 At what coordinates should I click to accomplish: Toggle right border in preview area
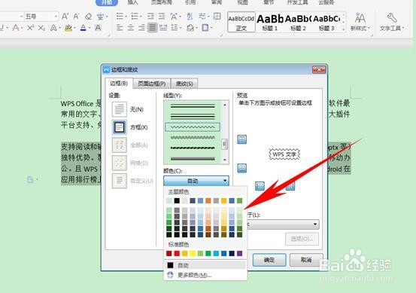click(x=290, y=186)
